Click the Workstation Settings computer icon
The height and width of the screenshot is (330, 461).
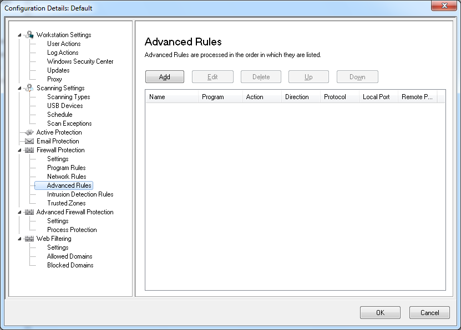click(29, 35)
